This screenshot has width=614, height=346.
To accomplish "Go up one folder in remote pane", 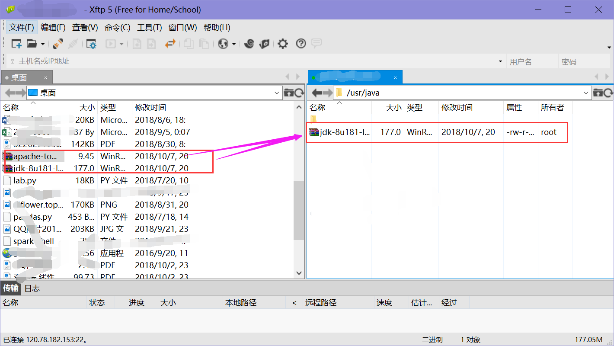I will [598, 93].
